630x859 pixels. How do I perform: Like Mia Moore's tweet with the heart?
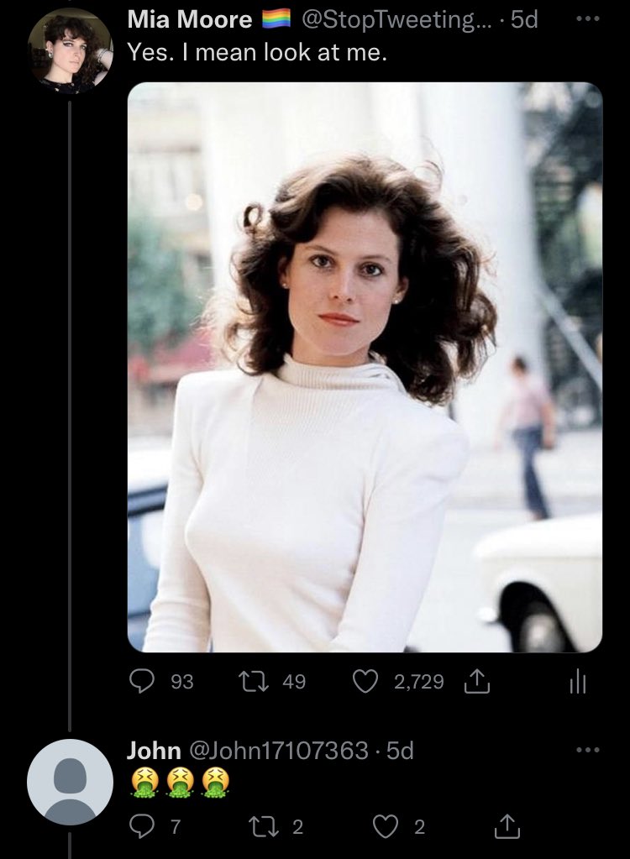pos(365,682)
